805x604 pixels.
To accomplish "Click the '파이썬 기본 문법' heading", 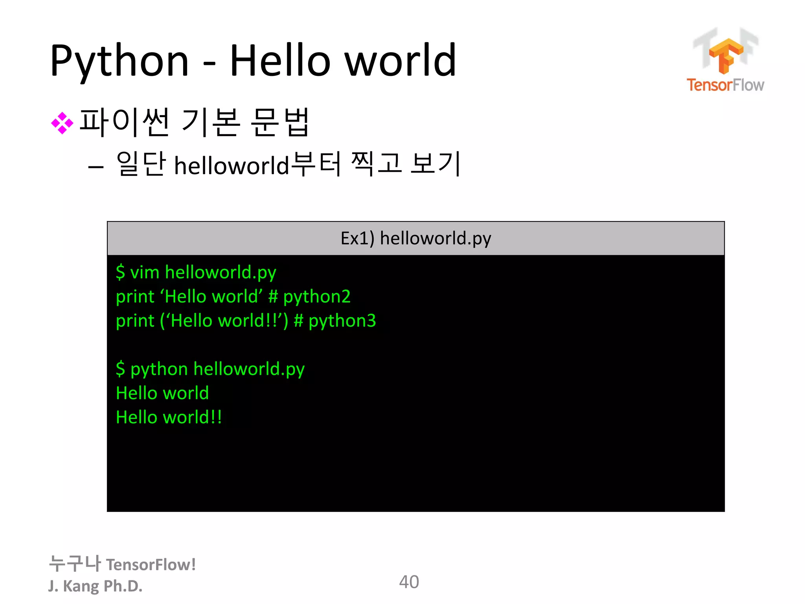I will (194, 122).
